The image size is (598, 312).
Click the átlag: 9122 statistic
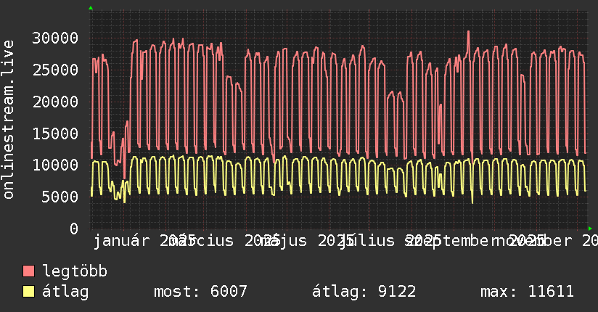[x=364, y=292]
